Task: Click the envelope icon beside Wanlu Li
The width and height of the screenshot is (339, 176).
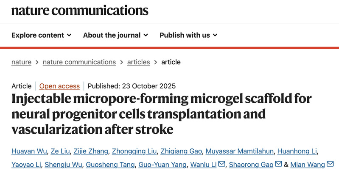Action: click(221, 164)
